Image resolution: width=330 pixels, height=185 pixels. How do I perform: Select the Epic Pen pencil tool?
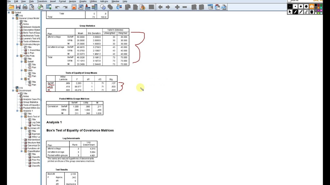295,12
